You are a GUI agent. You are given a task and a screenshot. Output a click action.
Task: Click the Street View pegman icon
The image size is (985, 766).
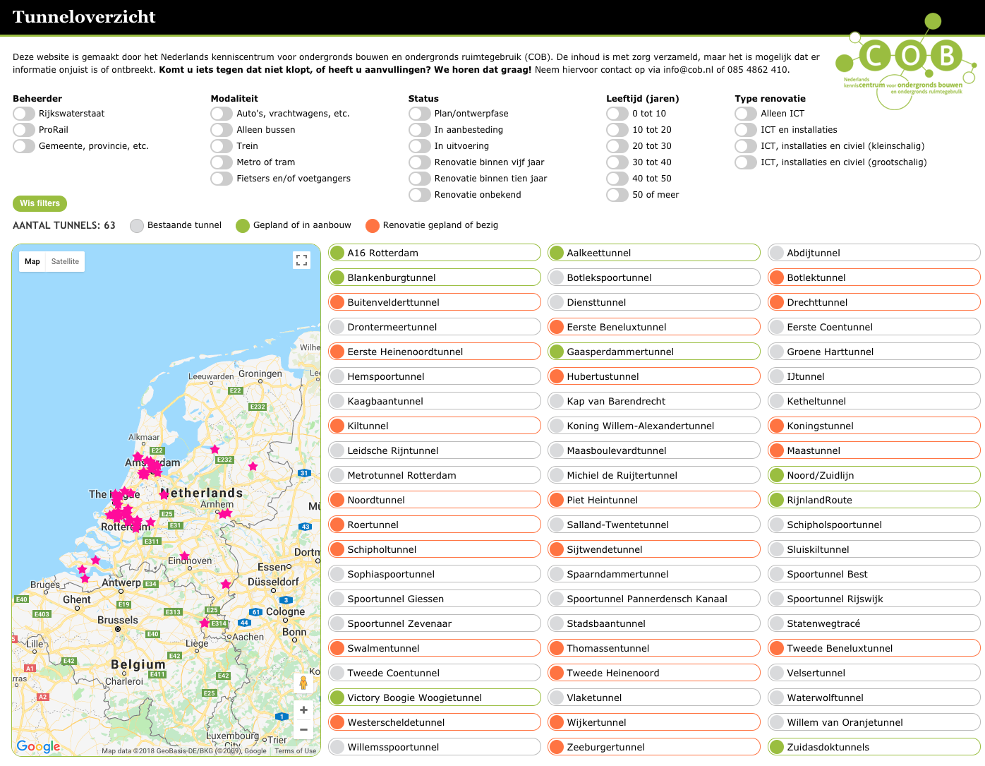[x=303, y=683]
